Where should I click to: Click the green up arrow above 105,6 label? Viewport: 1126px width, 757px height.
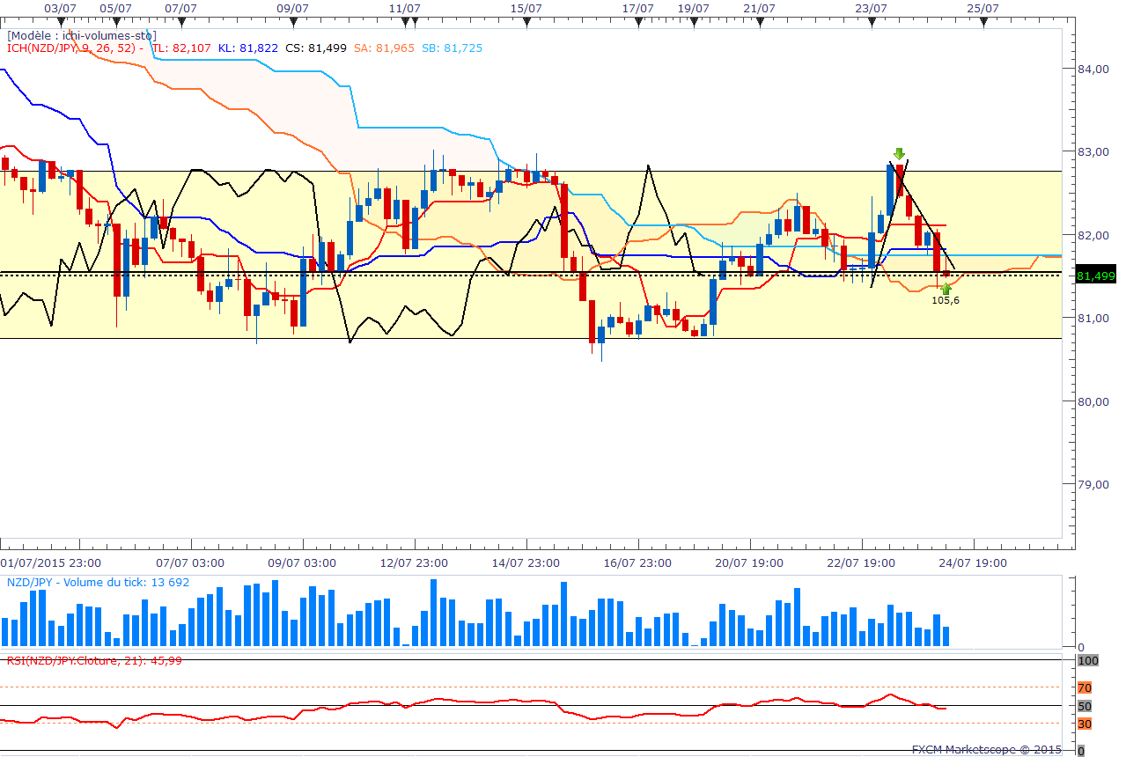(946, 288)
